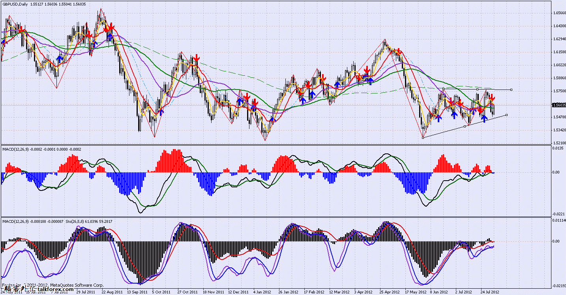Click the 13 Sep 2011 date label
The image size is (566, 295).
(x=138, y=292)
